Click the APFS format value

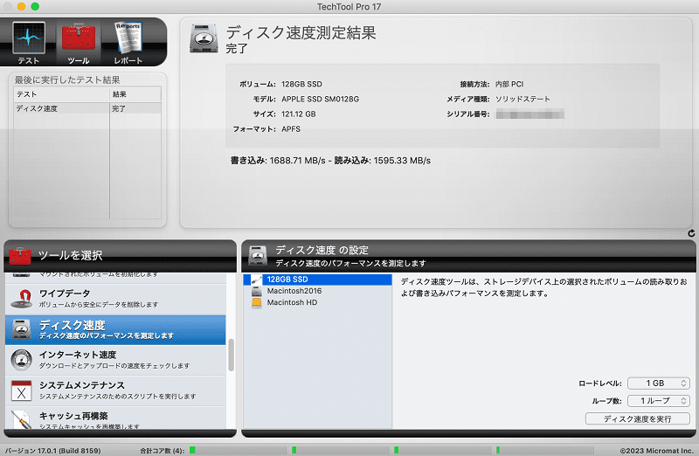pos(291,129)
